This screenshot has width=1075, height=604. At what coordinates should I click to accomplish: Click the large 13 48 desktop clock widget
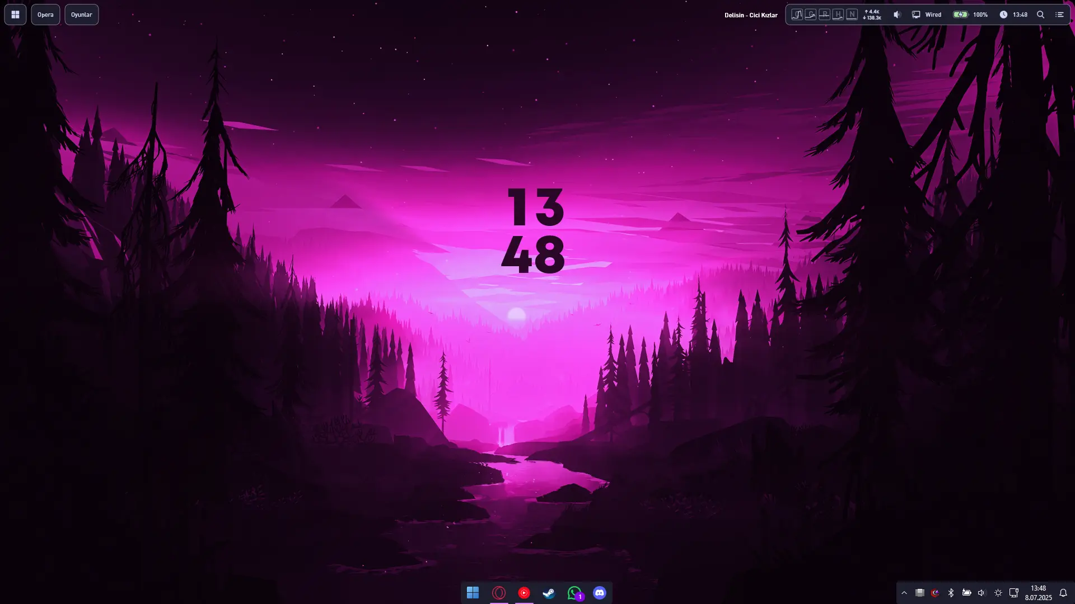tap(534, 230)
